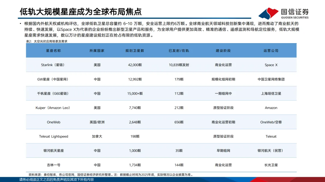Click the 资料来源 footnote line
325x182 pixels.
point(111,175)
